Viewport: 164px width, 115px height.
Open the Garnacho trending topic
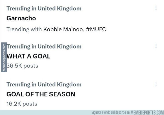[x=21, y=18]
